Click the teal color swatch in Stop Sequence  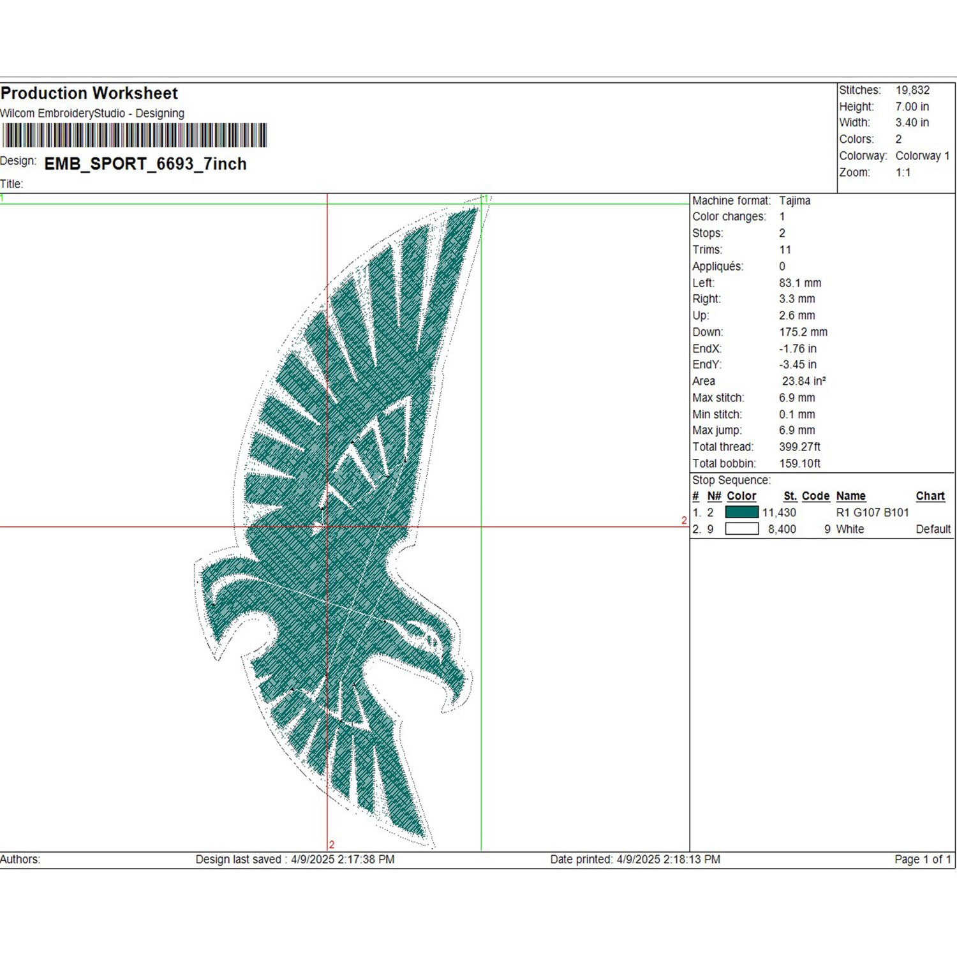(x=741, y=512)
